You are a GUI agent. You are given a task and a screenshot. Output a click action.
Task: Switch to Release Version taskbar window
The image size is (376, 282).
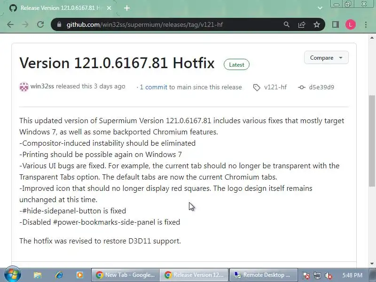[194, 275]
